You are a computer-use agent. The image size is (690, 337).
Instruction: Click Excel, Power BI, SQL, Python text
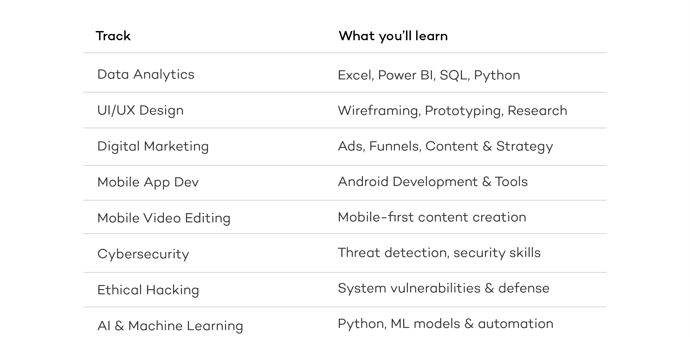(429, 75)
